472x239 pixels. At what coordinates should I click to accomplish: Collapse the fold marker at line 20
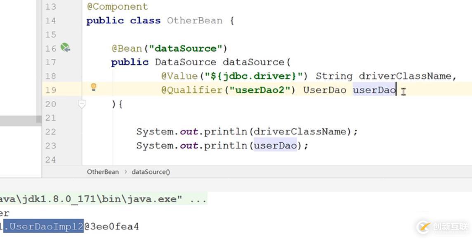(x=82, y=104)
